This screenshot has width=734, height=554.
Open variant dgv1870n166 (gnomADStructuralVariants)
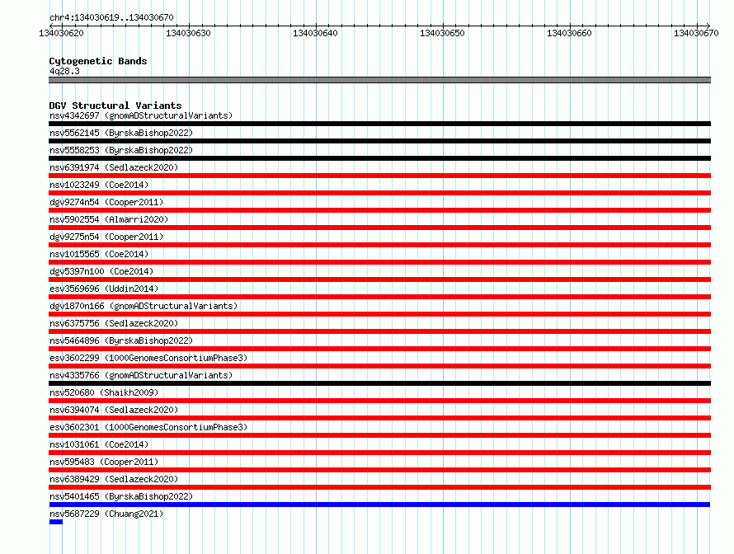coord(144,306)
